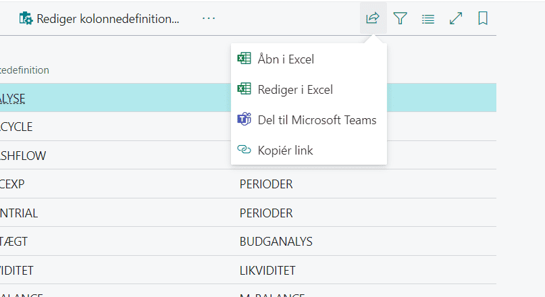Click PERIODER cell in CEXP row
545x297 pixels.
(x=265, y=184)
